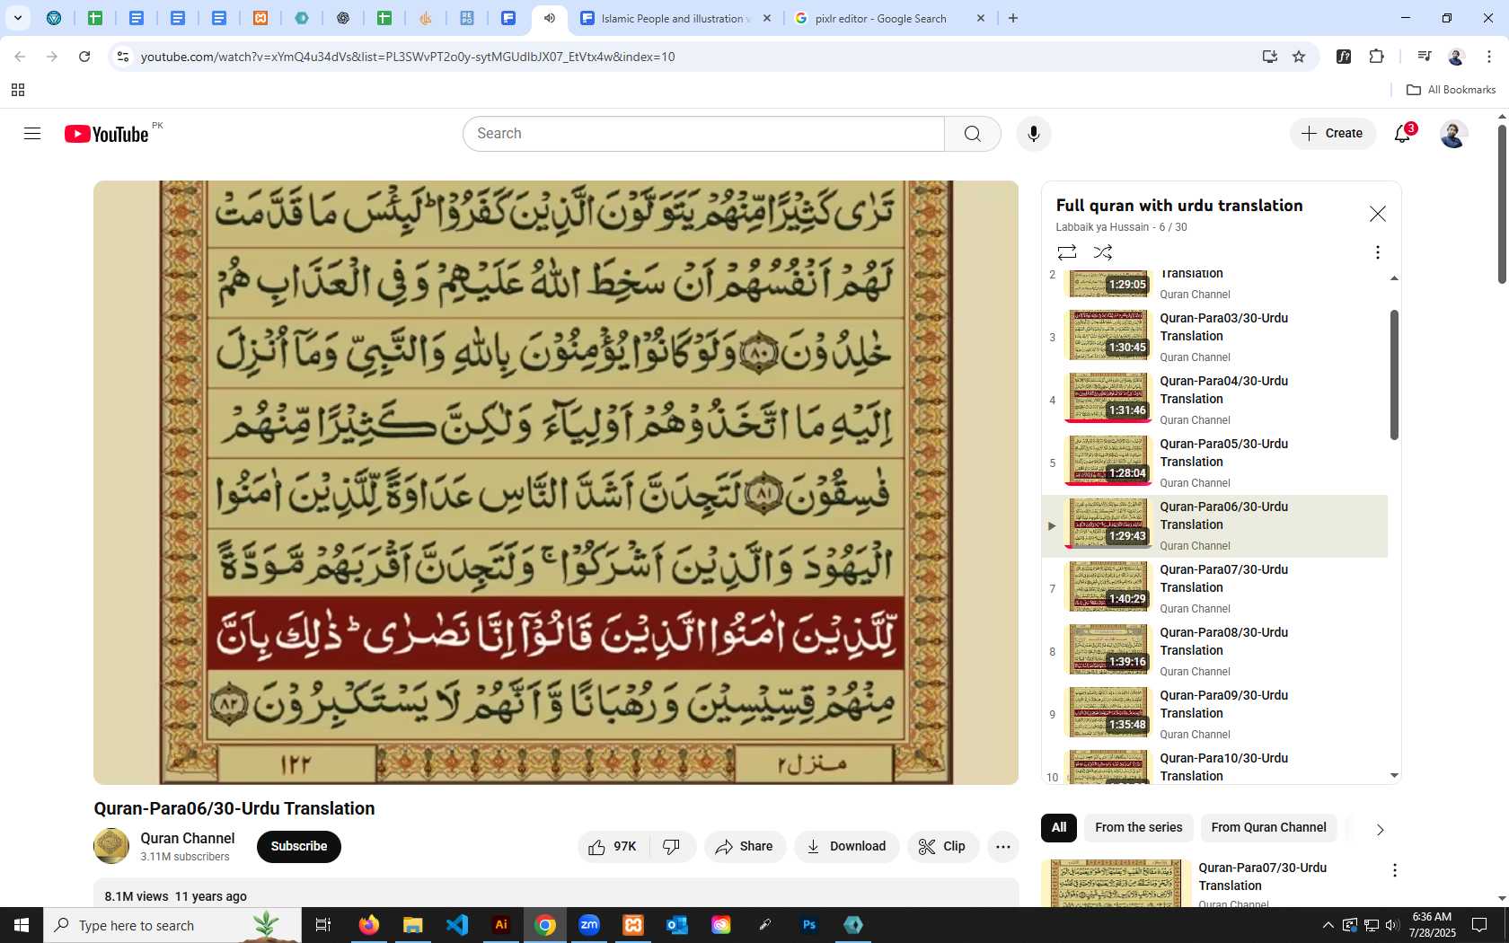Open a new browser tab
The width and height of the screenshot is (1509, 943).
pyautogui.click(x=1013, y=18)
